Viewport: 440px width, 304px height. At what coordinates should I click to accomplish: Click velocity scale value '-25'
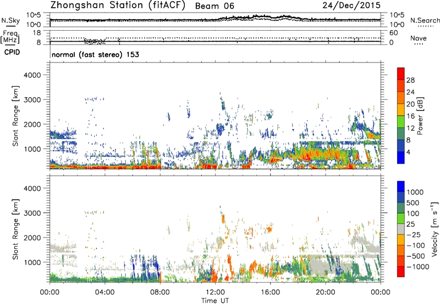(414, 235)
